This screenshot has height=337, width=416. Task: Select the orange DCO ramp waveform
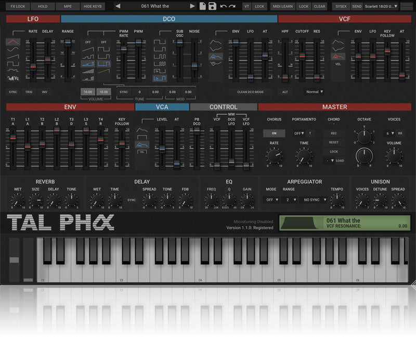103,71
